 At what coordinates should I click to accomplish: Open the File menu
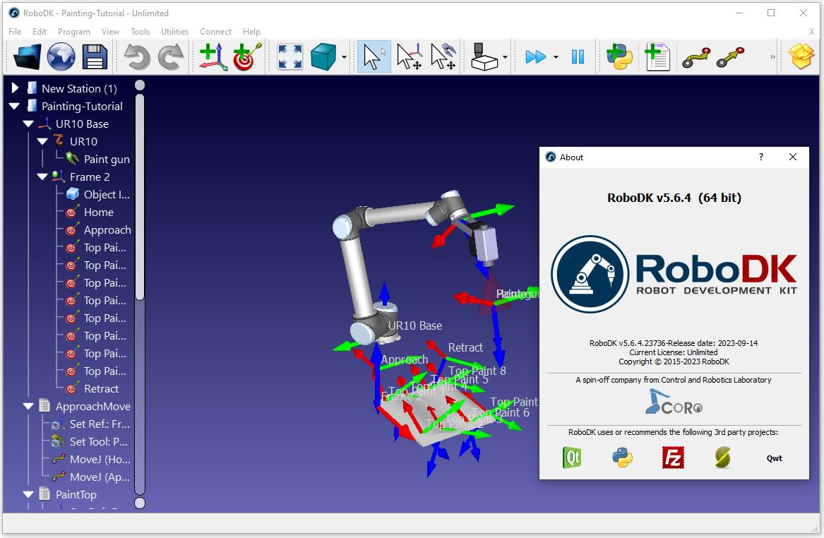(15, 32)
